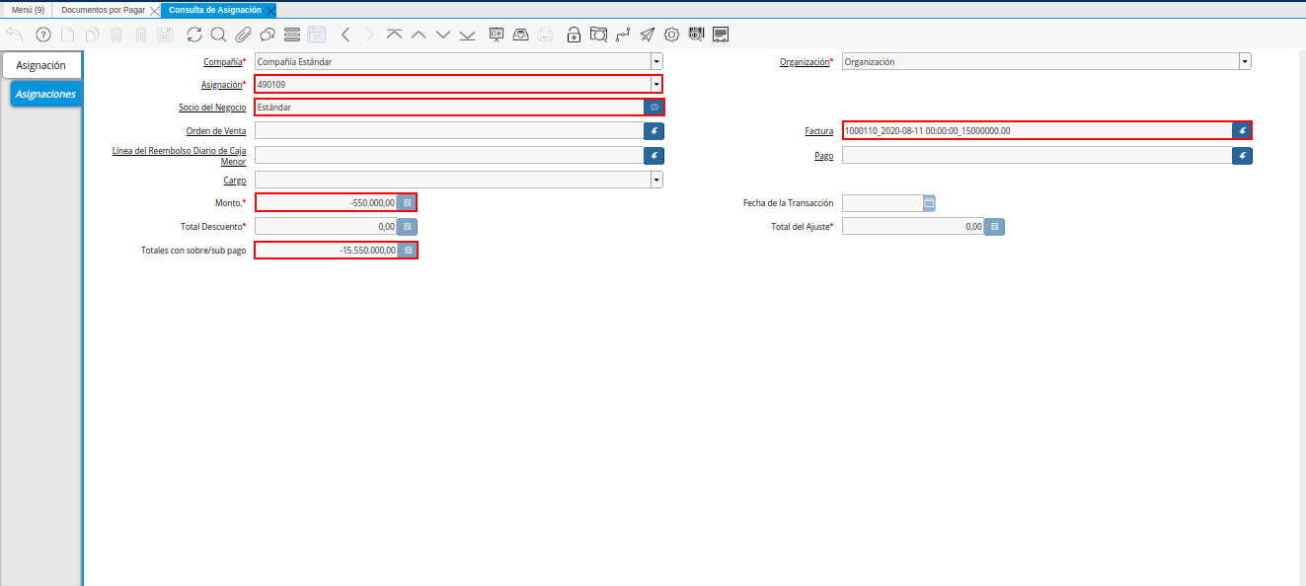Viewport: 1306px width, 586px height.
Task: Close the Consulta de Asignación tab
Action: click(x=270, y=10)
